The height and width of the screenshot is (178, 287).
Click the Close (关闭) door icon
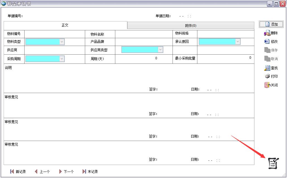(x=267, y=85)
